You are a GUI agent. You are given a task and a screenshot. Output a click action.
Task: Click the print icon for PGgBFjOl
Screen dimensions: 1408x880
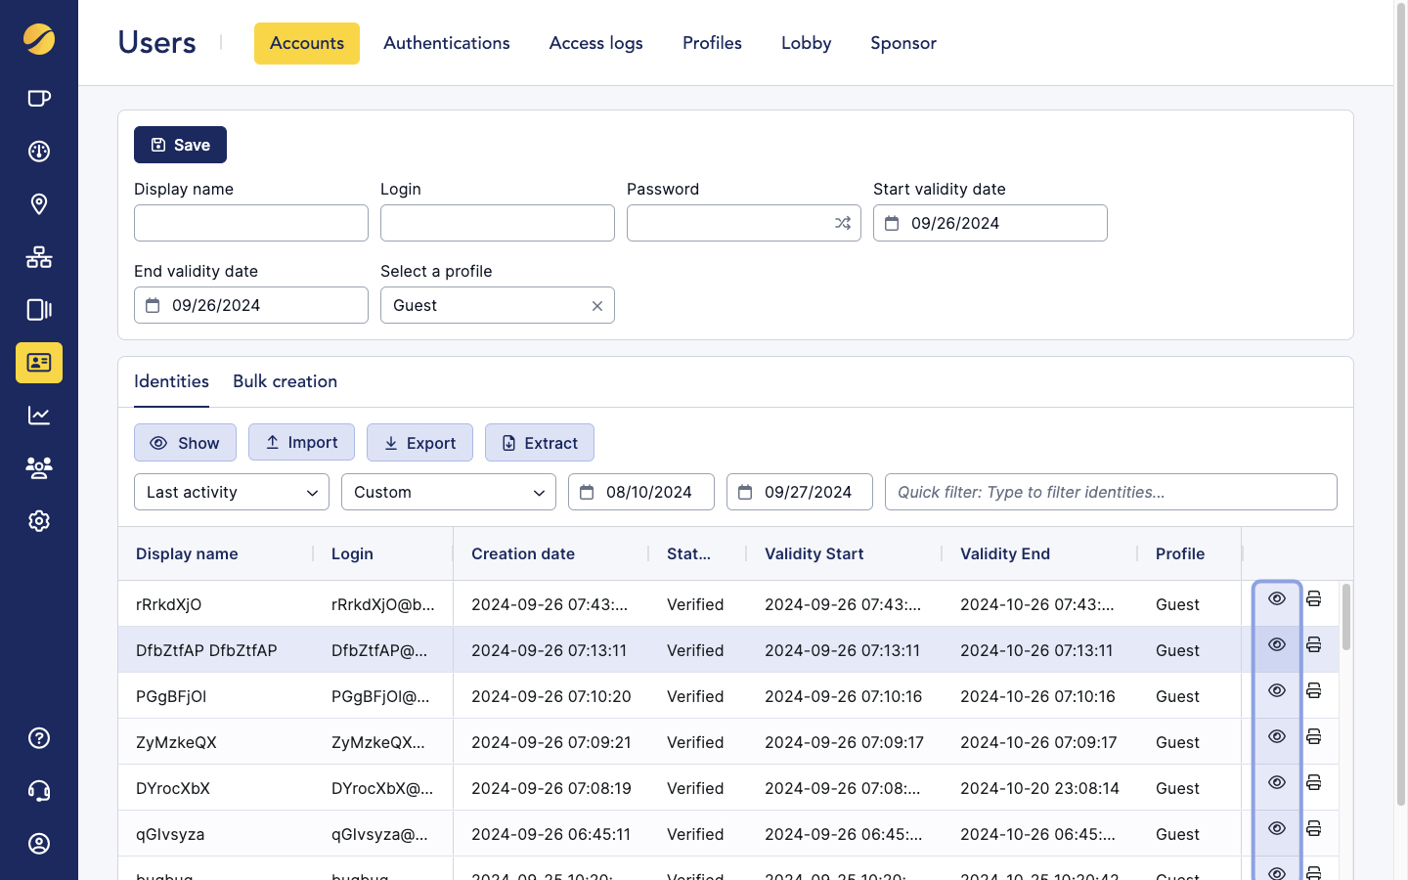pyautogui.click(x=1313, y=690)
